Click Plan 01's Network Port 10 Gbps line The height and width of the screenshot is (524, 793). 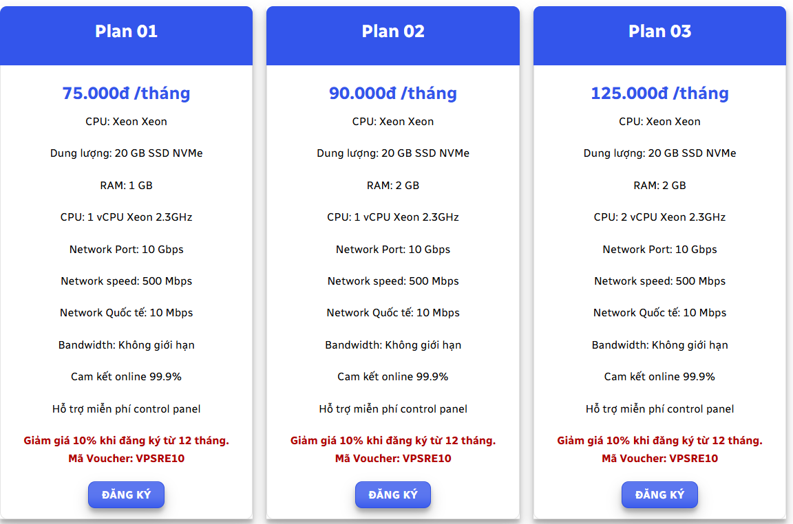(126, 250)
